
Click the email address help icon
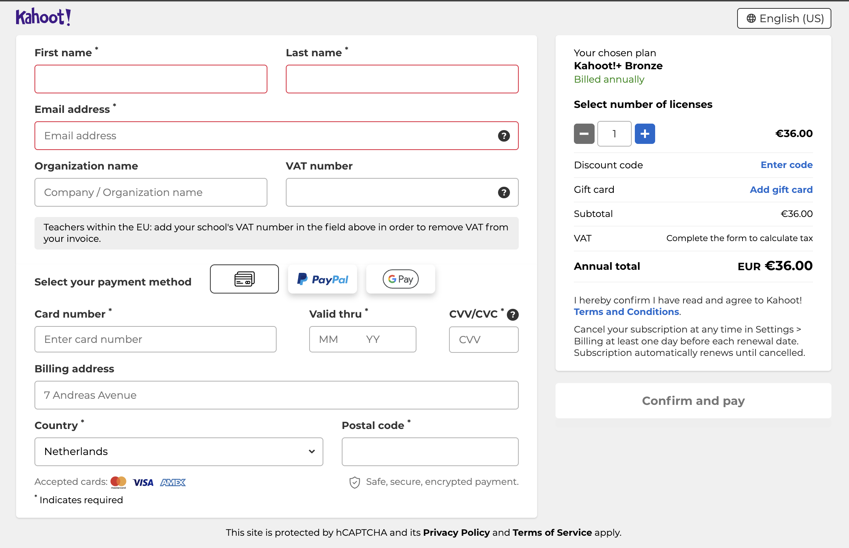click(504, 136)
